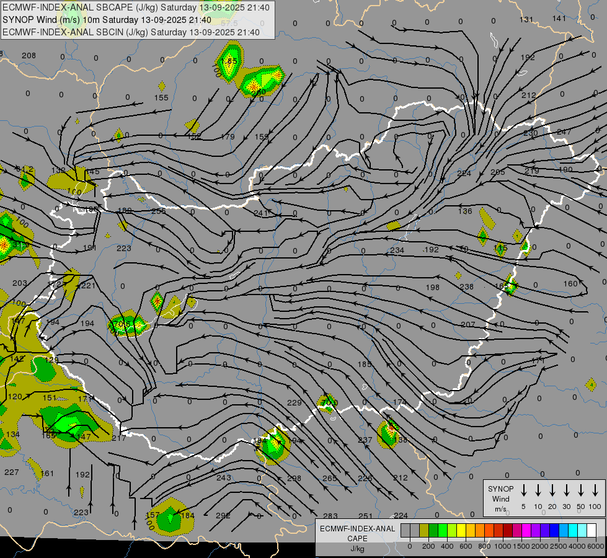This screenshot has height=558, width=607.
Task: Click the map value 237
Action: 365,440
